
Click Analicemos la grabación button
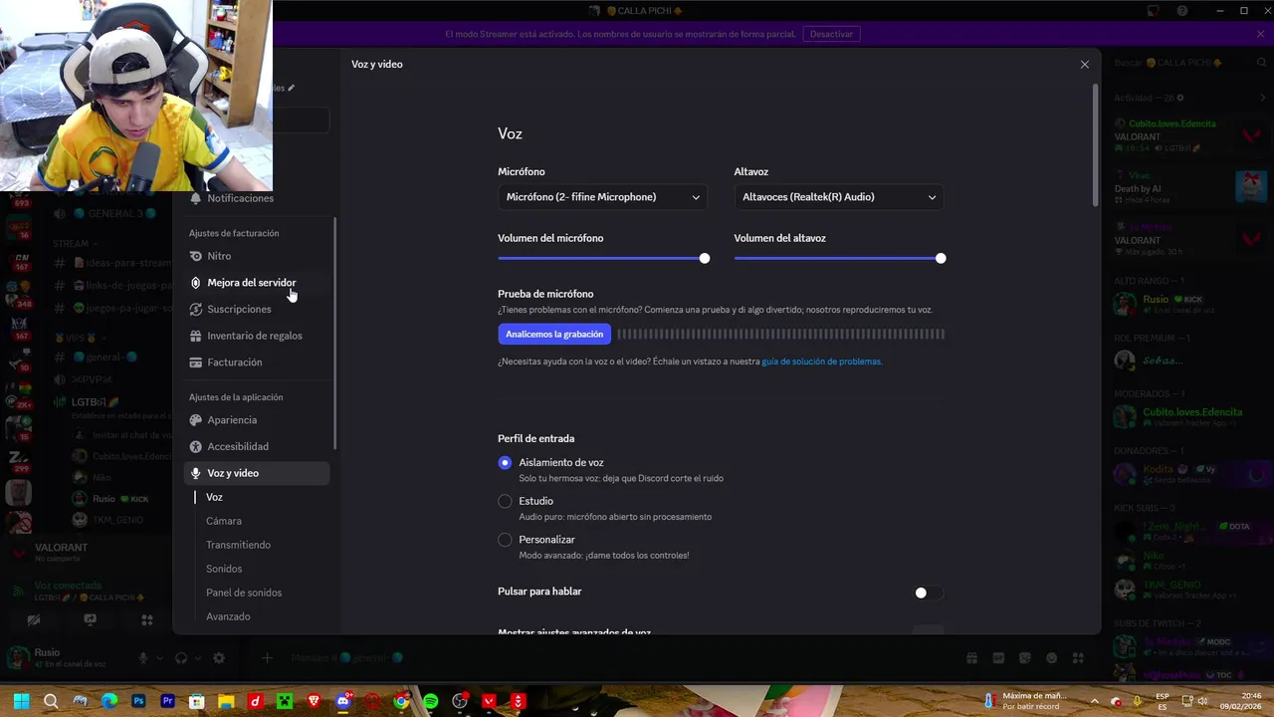(554, 335)
